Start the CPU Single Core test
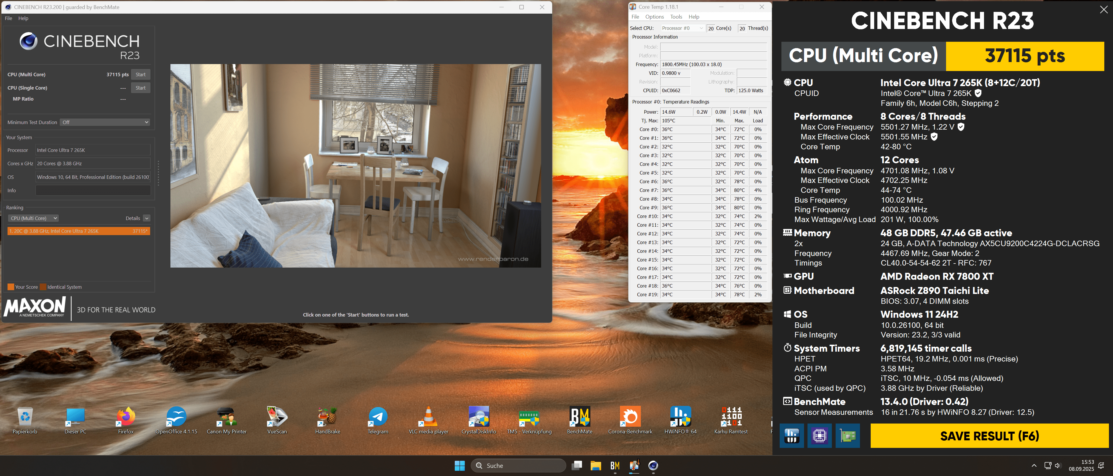This screenshot has height=476, width=1113. (140, 88)
